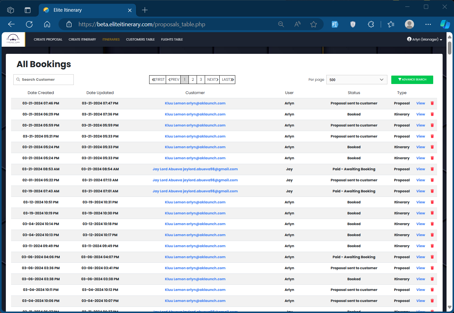This screenshot has width=454, height=313.
Task: Open a new browser tab
Action: [x=145, y=10]
